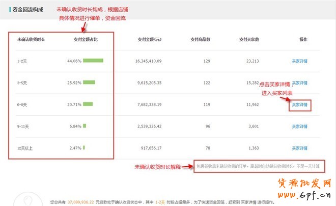Click the 20.71% green percentage bar

[x=88, y=104]
